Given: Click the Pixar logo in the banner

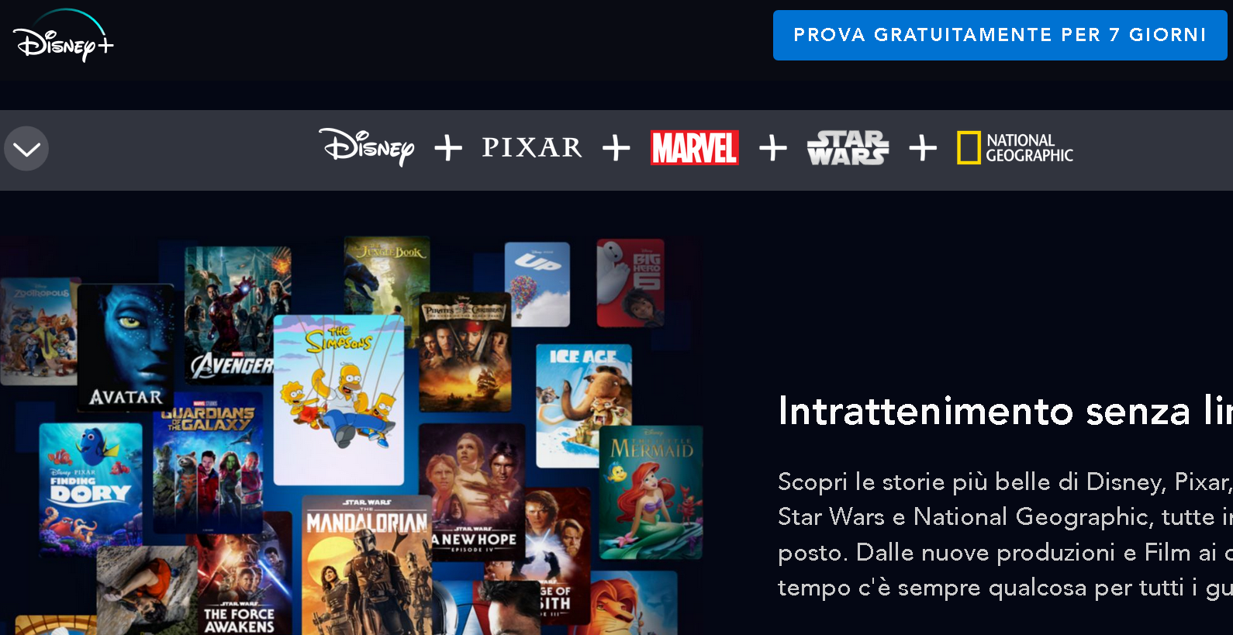Looking at the screenshot, I should [x=532, y=147].
